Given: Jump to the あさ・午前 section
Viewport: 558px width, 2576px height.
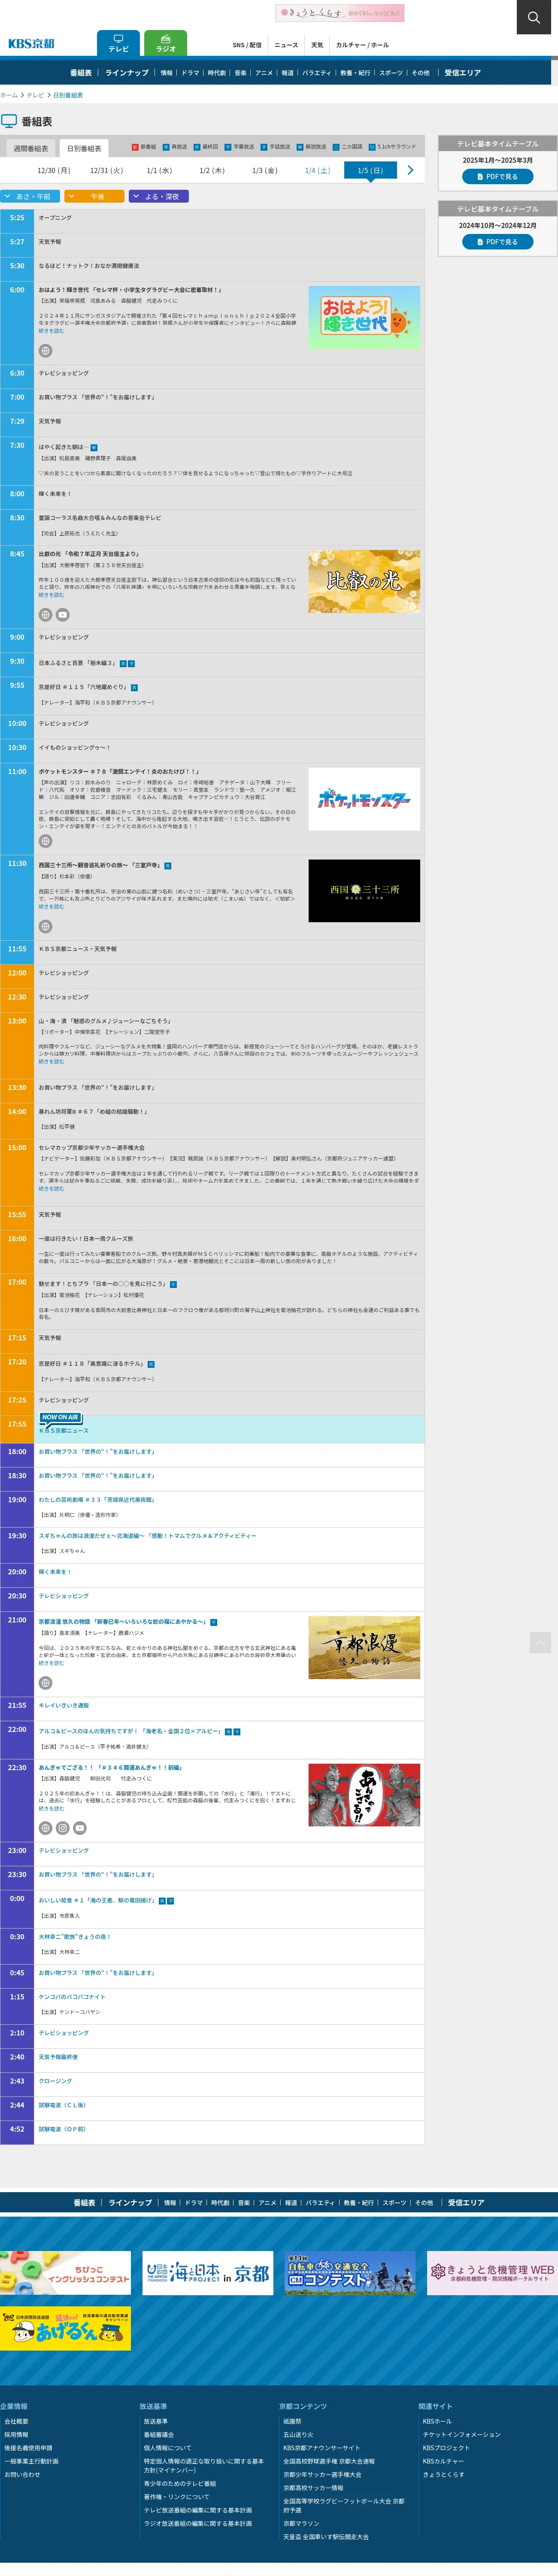Looking at the screenshot, I should 31,196.
